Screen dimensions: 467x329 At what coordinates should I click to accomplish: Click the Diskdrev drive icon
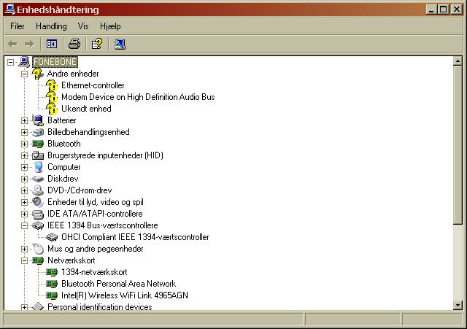point(38,179)
